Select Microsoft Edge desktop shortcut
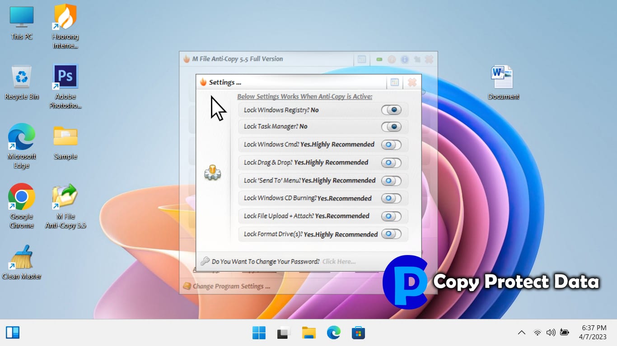The height and width of the screenshot is (346, 617). 22,146
